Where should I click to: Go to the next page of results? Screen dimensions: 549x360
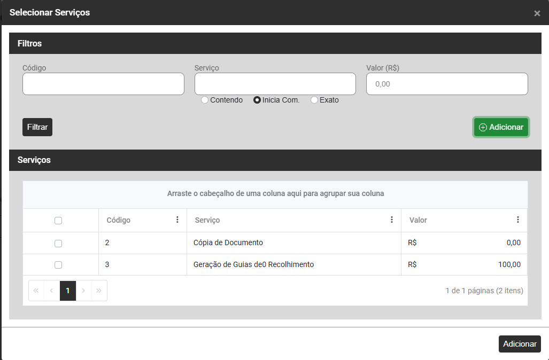[x=83, y=291]
